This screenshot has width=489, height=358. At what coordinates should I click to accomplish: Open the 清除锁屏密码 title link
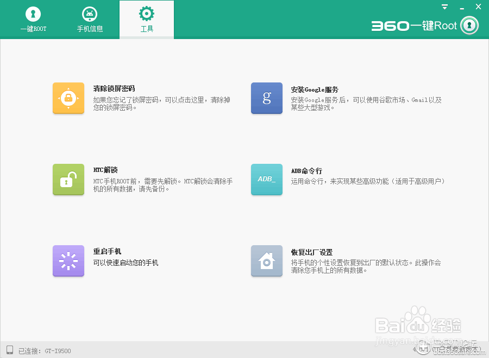[114, 89]
